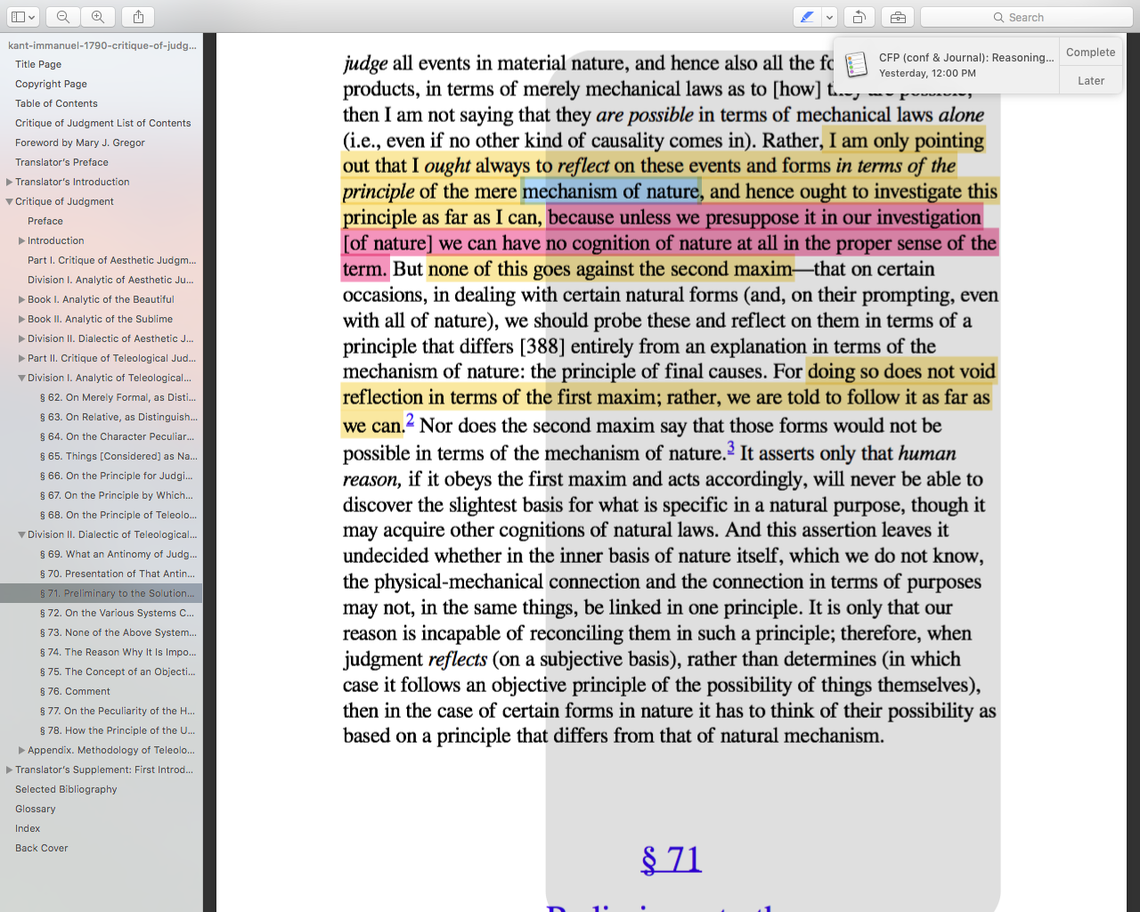Follow footnote 2 link after 'we can.'
Image resolution: width=1140 pixels, height=912 pixels.
pos(410,419)
